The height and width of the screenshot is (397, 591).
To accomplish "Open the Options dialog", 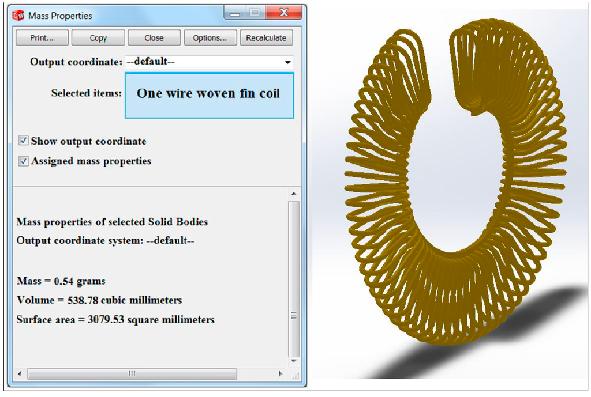I will point(210,37).
